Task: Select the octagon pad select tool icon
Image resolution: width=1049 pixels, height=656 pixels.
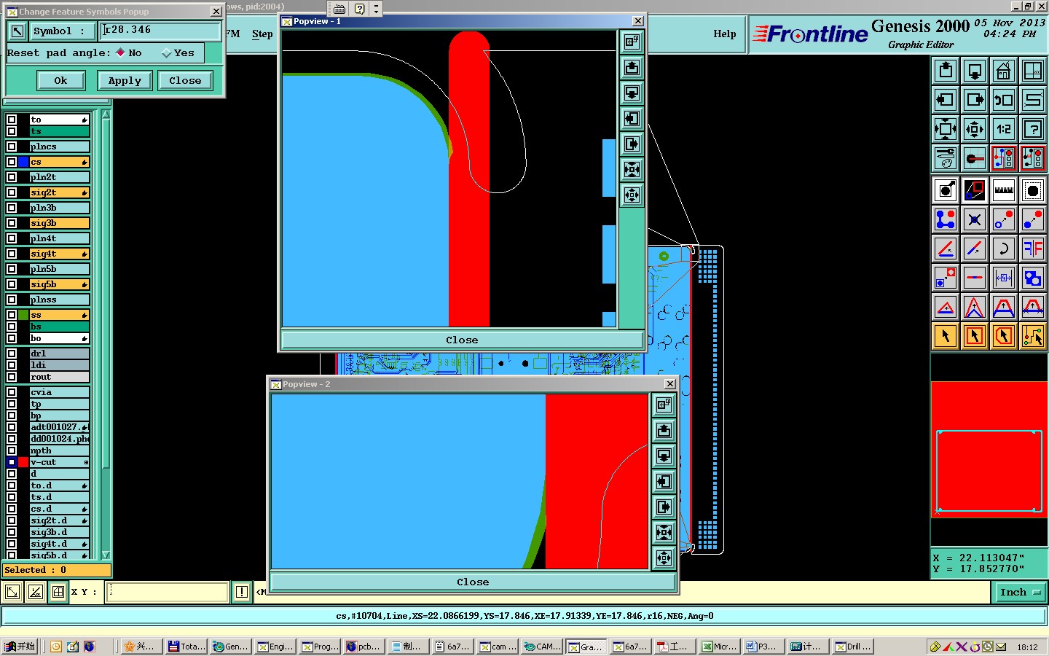Action: tap(1033, 190)
